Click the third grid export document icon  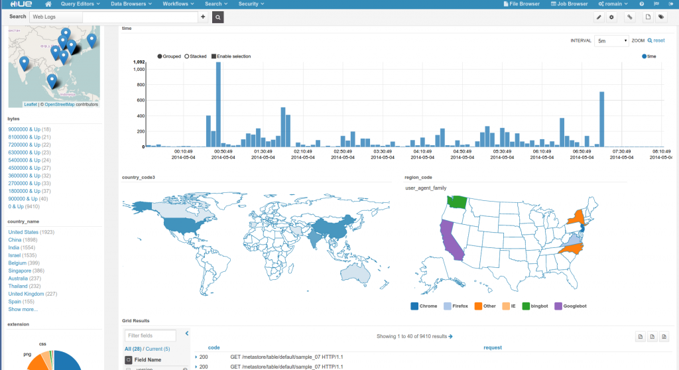coord(664,337)
